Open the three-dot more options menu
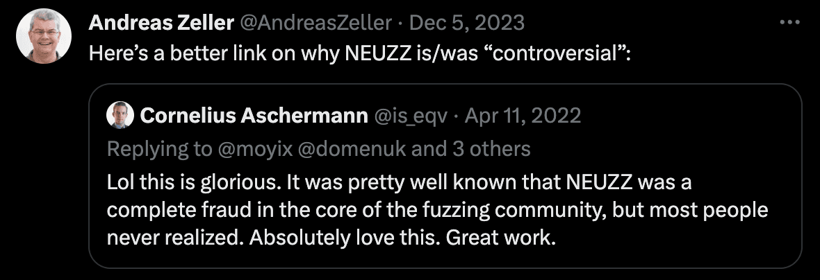This screenshot has height=280, width=820. 790,22
